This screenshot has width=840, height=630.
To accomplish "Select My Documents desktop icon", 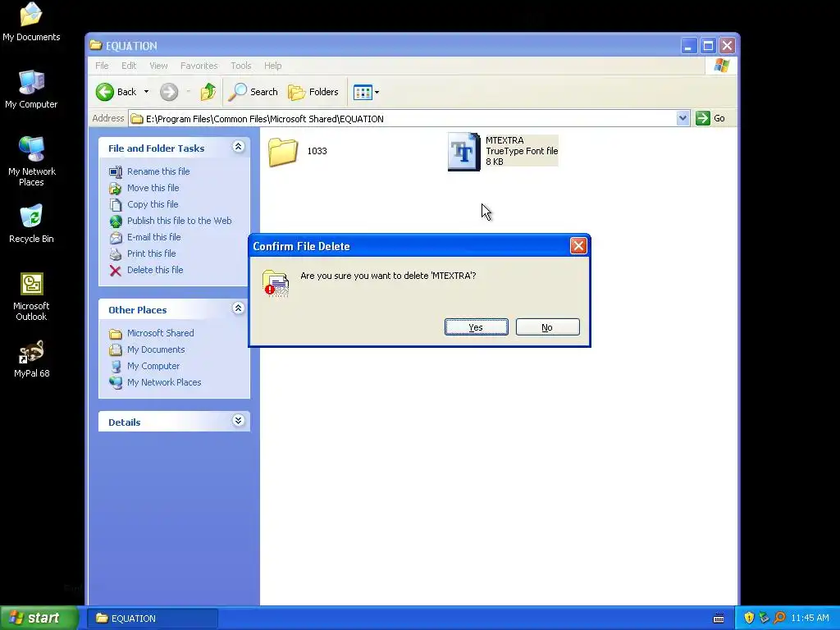I will coord(31,21).
